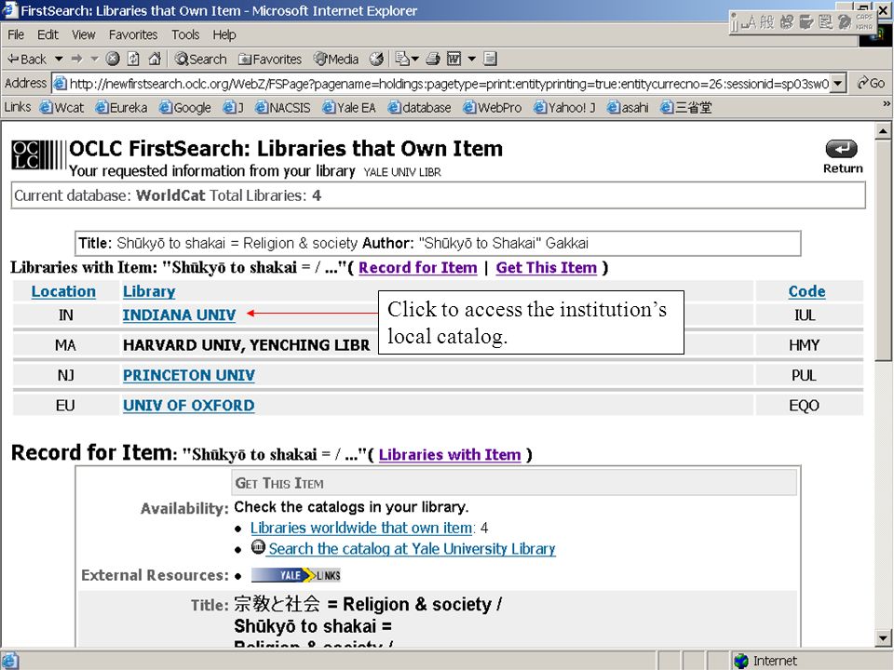Open the Help menu

tap(224, 34)
